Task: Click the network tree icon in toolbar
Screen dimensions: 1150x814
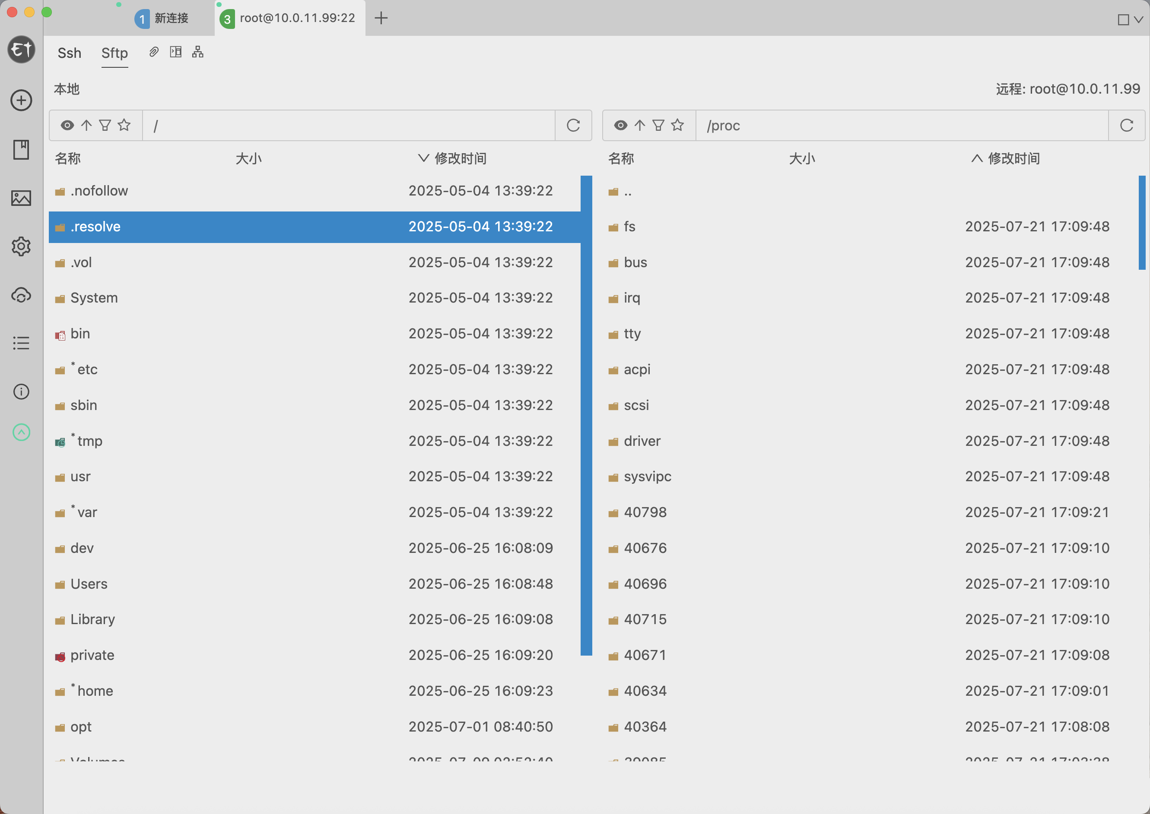Action: [x=198, y=52]
